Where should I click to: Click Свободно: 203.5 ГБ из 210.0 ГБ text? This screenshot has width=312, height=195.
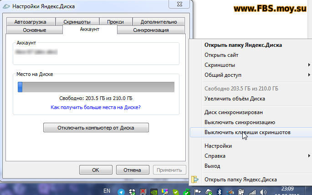(x=96, y=98)
